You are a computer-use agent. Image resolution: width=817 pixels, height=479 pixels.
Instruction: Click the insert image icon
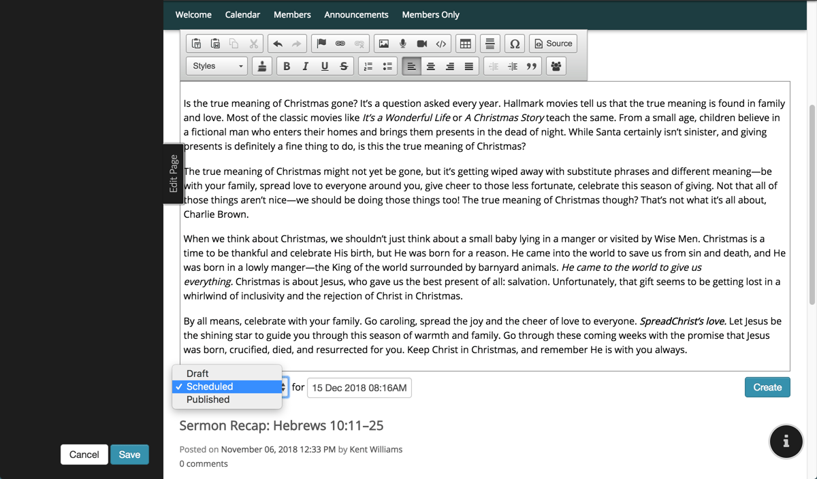[384, 44]
